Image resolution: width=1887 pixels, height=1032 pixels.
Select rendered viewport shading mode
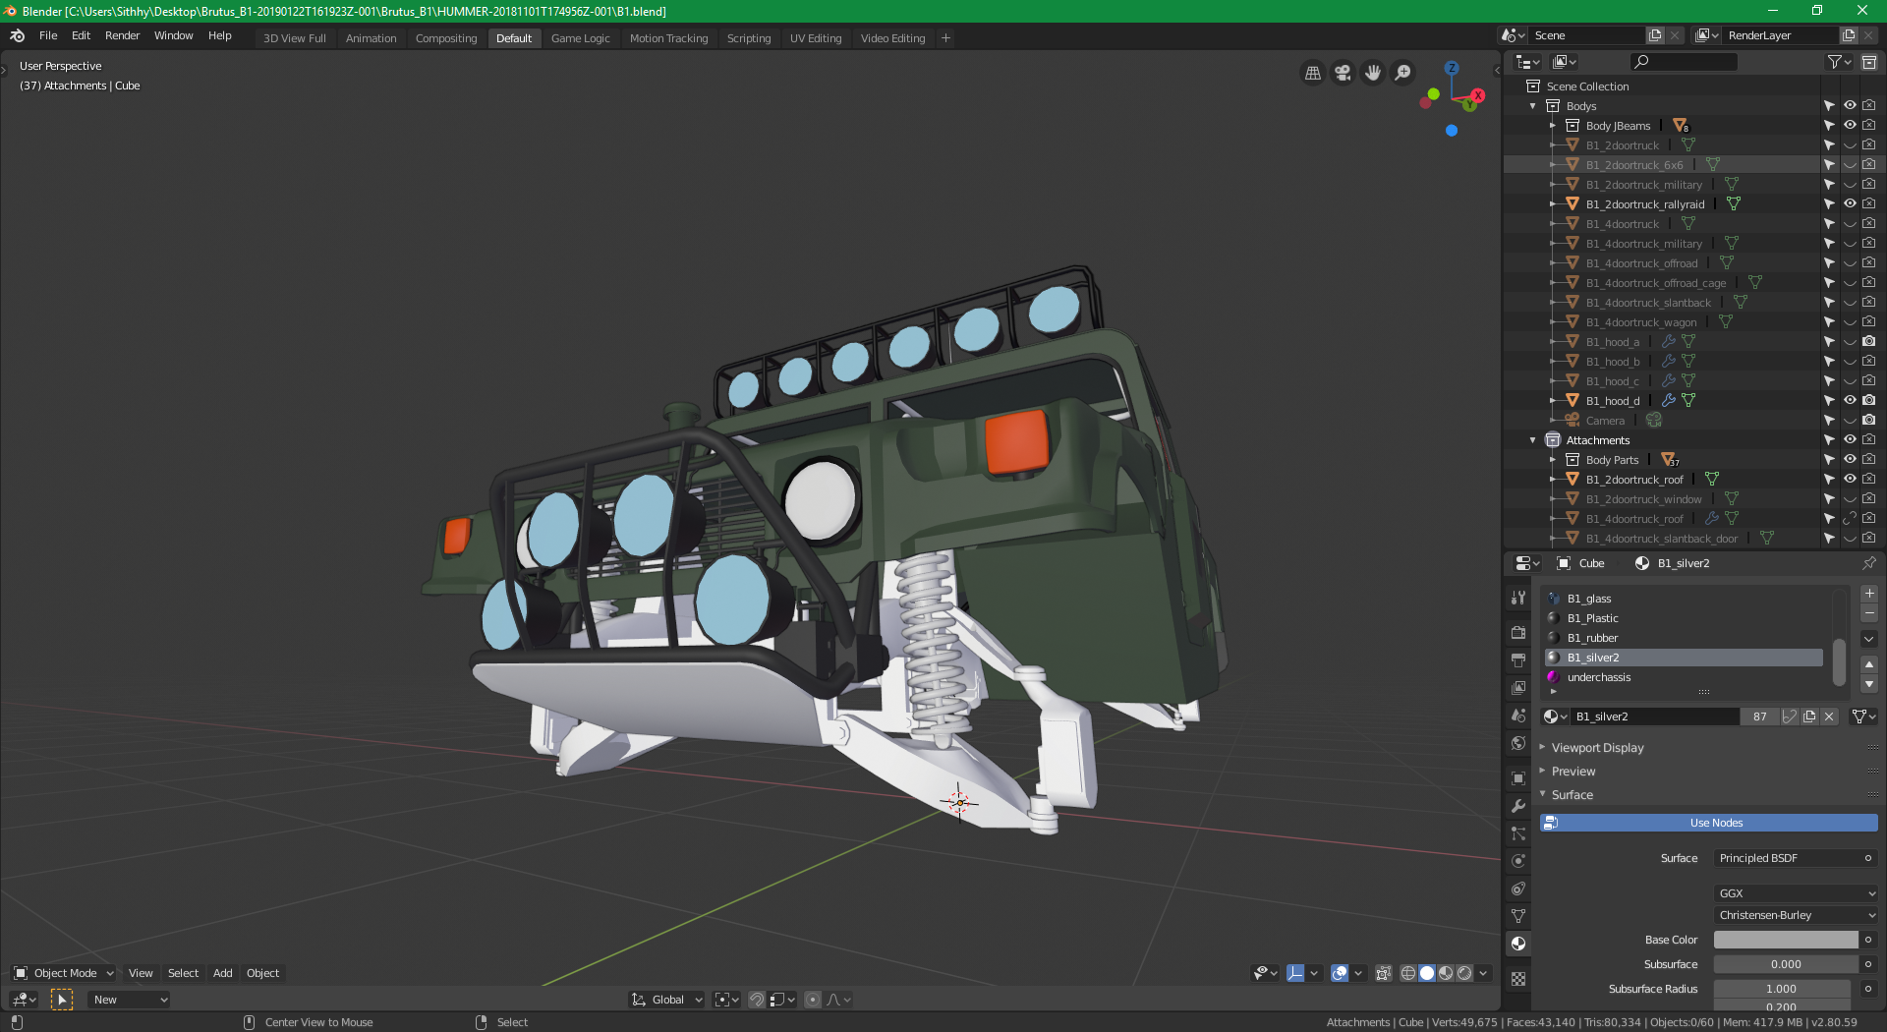1464,973
